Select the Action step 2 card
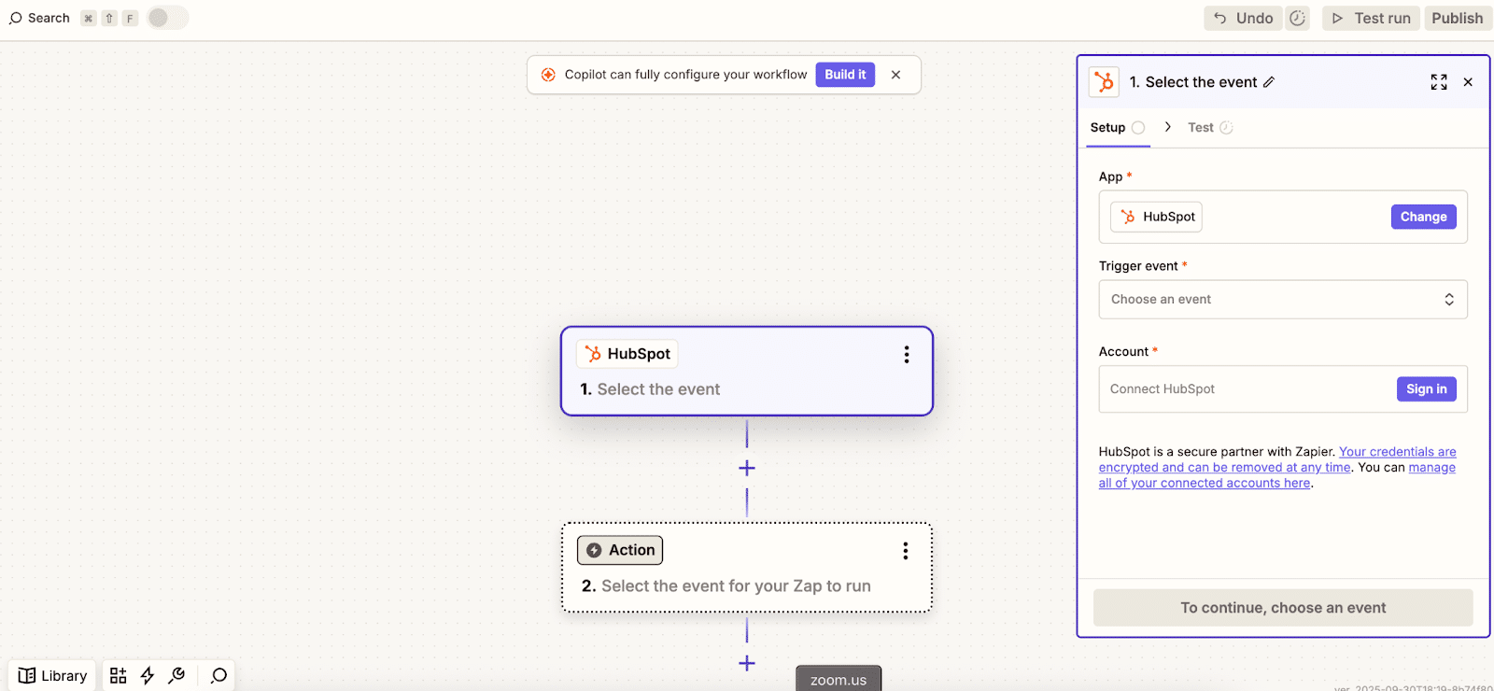 [747, 568]
